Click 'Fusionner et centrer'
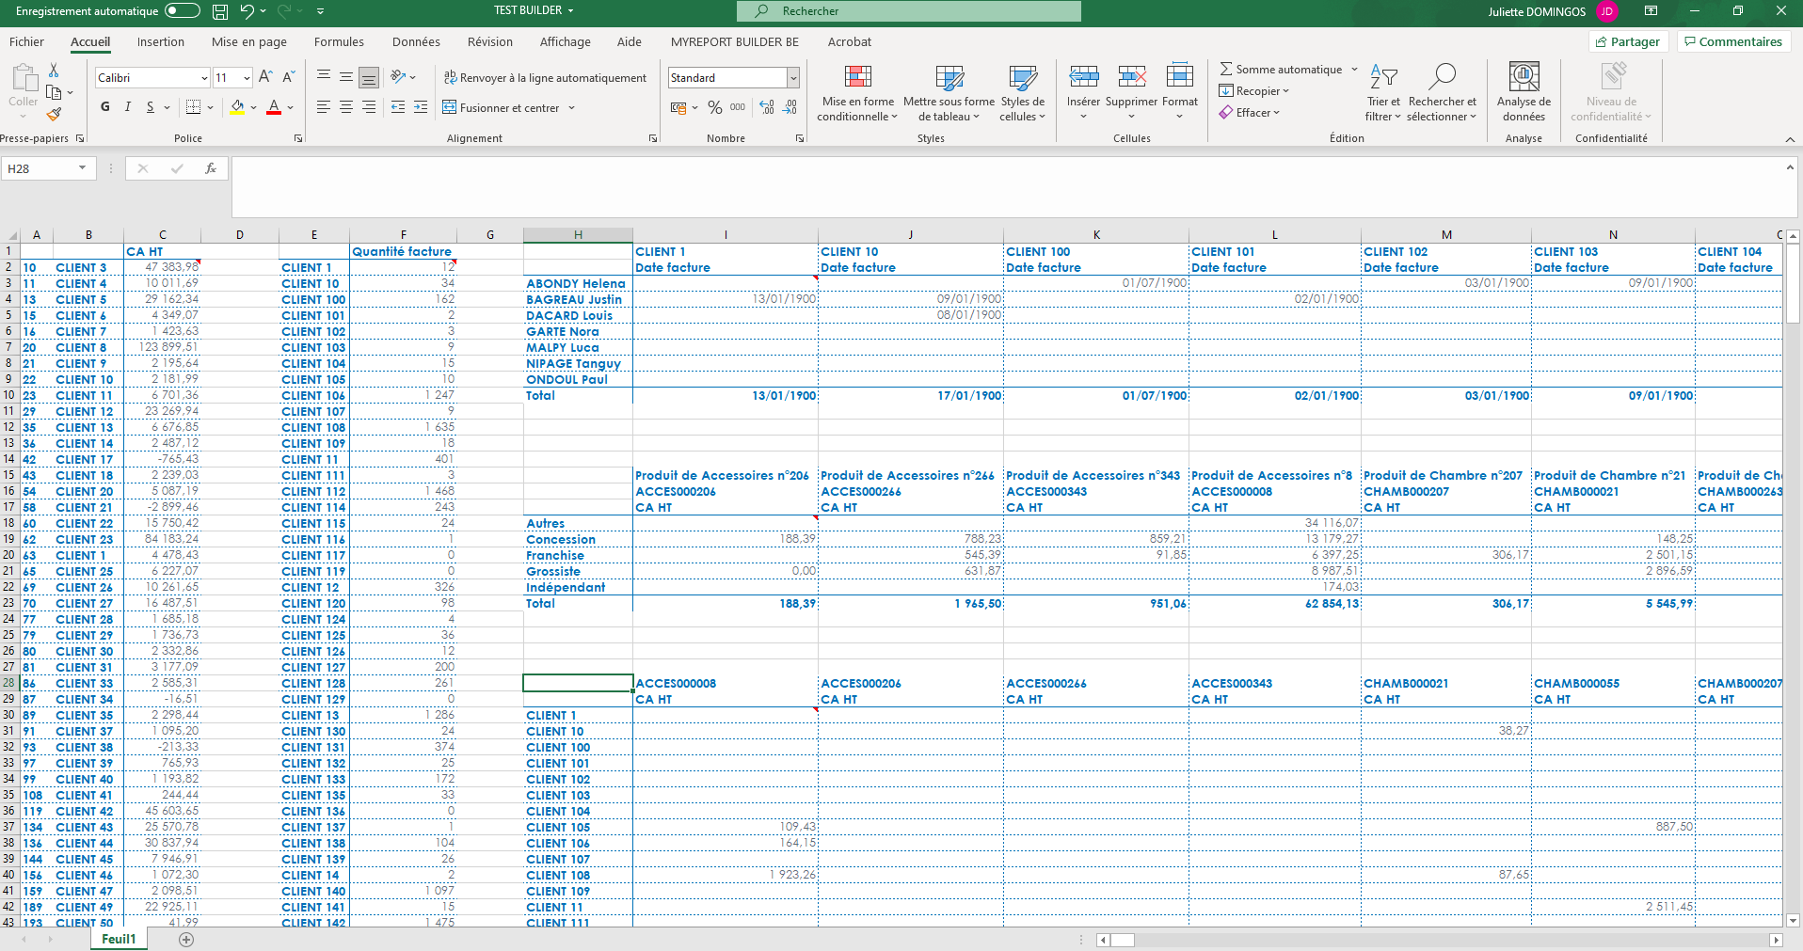Image resolution: width=1803 pixels, height=951 pixels. [x=501, y=108]
